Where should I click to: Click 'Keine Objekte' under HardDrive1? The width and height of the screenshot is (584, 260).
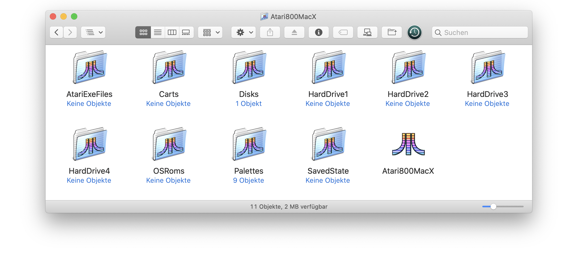click(x=328, y=104)
